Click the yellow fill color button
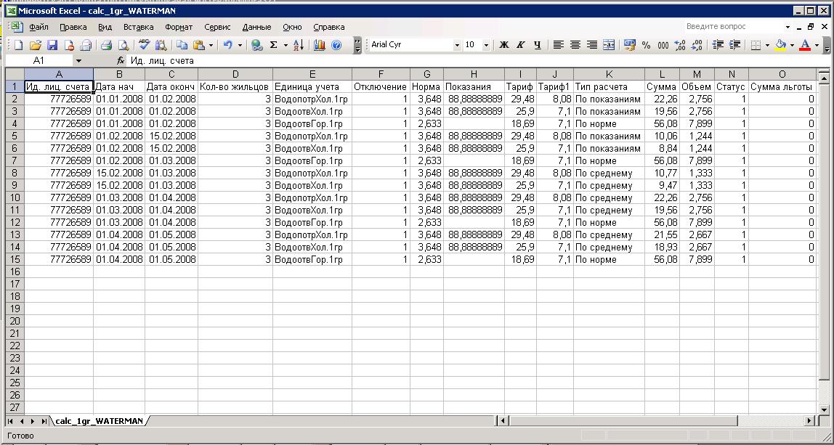 [x=780, y=45]
